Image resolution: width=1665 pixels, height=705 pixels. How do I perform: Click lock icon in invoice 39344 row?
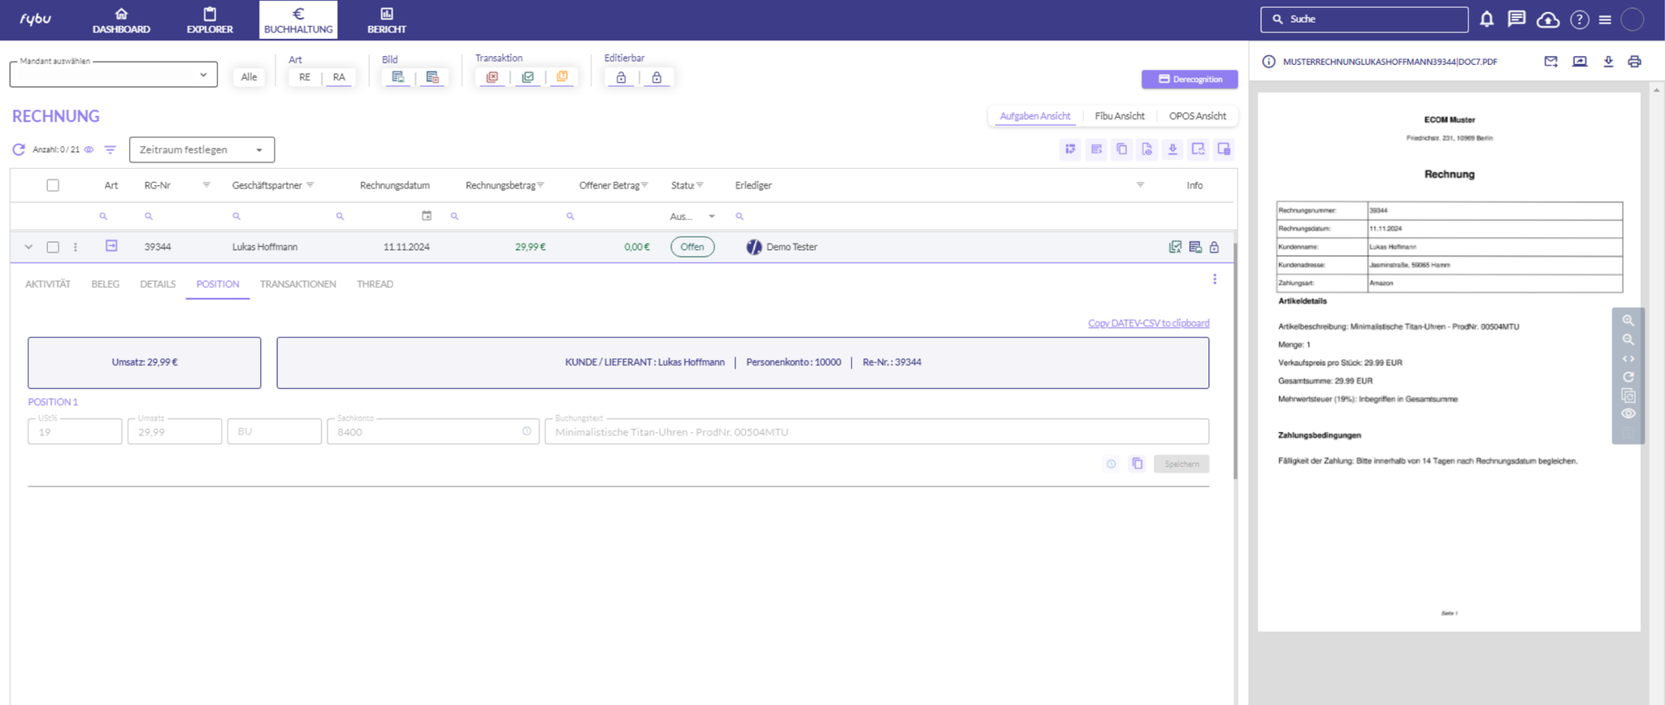[1214, 247]
